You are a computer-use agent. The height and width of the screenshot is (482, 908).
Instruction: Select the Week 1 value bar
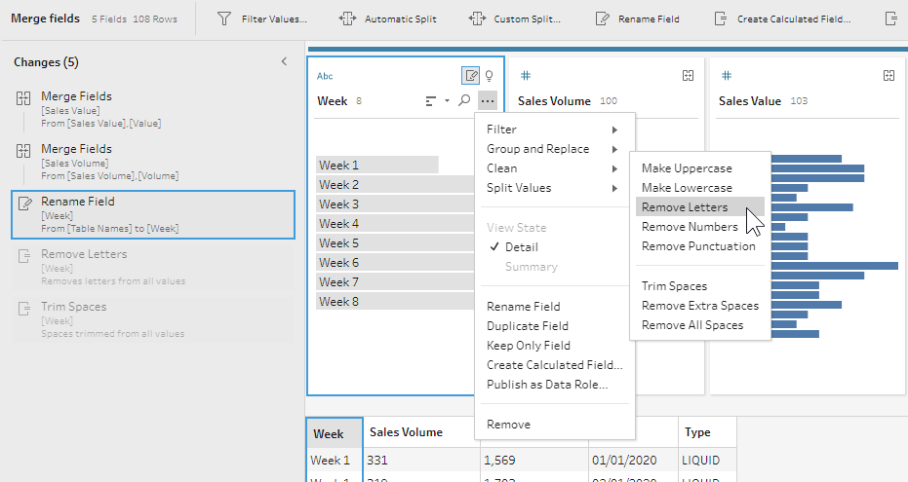pos(377,165)
